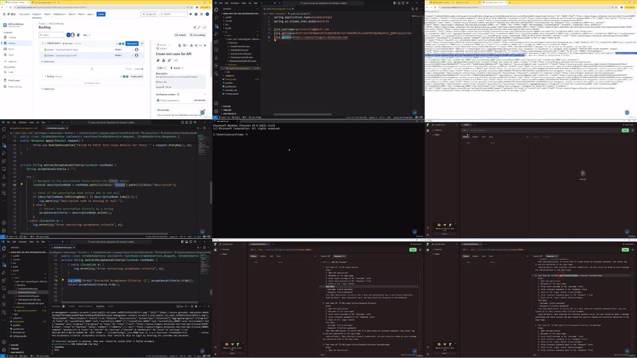Open Selection menu in top VS Code window
The width and height of the screenshot is (637, 358).
(235, 3)
